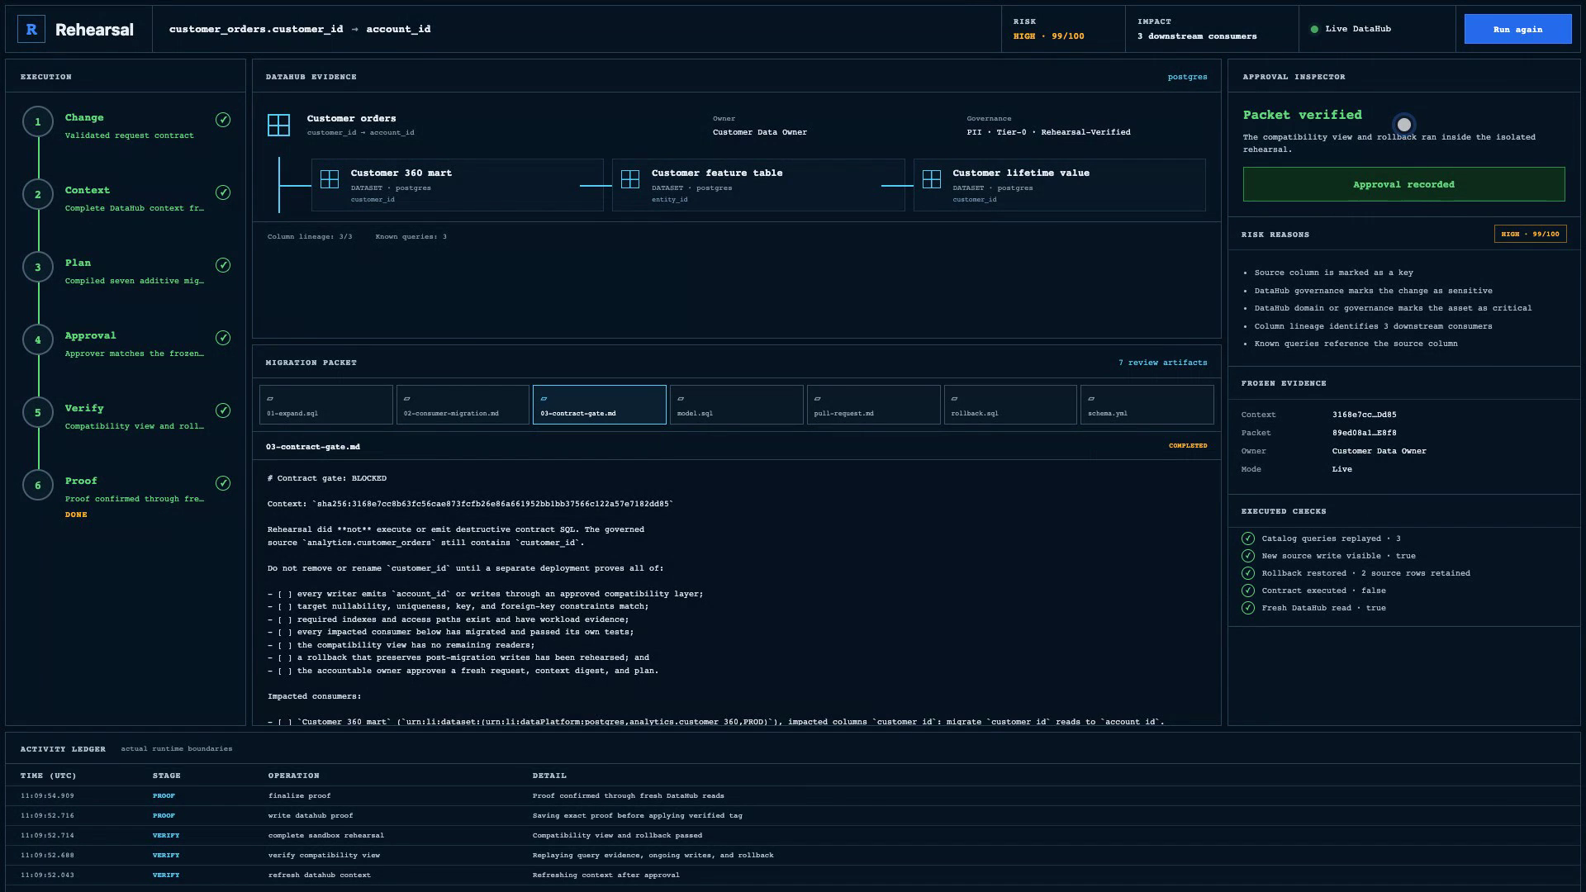Click the HIGH · 99/100 risk badge
This screenshot has height=892, width=1586.
coord(1531,235)
